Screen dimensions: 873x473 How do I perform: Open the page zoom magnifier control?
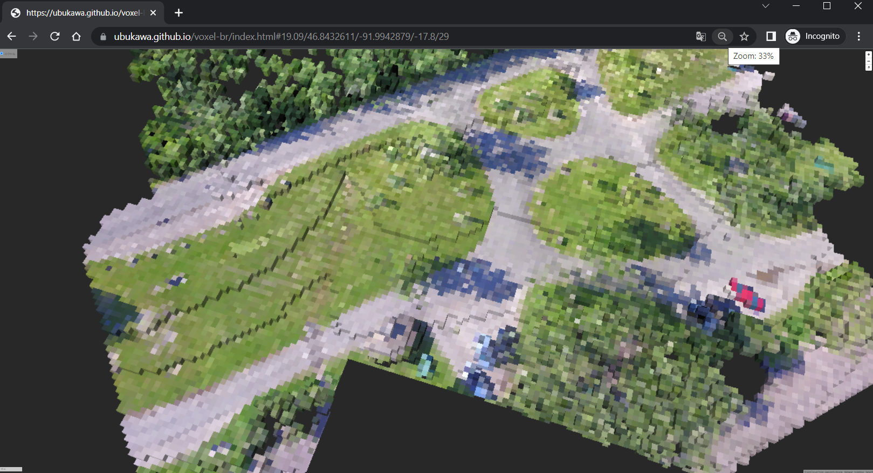pyautogui.click(x=723, y=36)
